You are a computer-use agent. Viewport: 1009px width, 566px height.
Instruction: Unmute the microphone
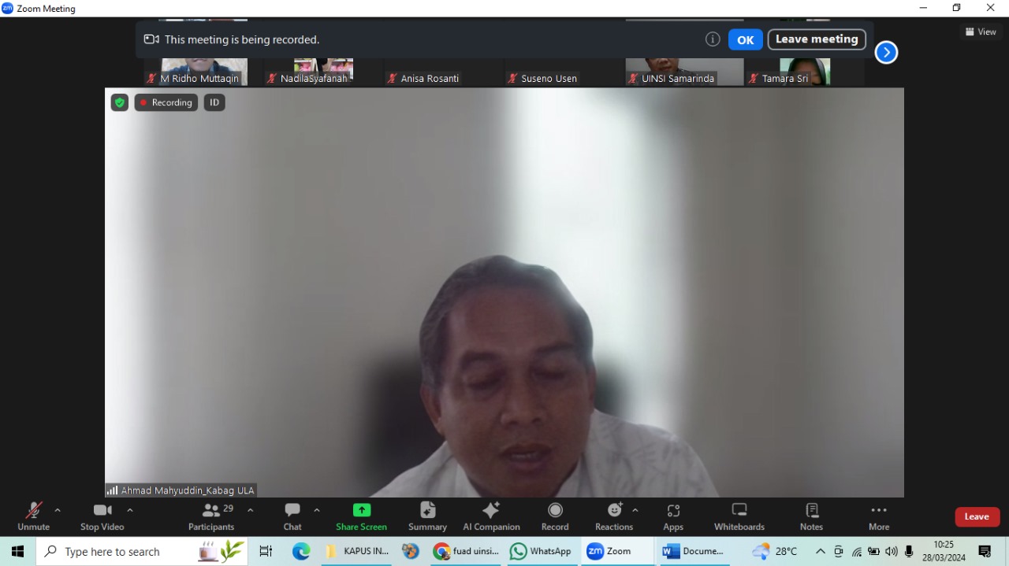(33, 516)
